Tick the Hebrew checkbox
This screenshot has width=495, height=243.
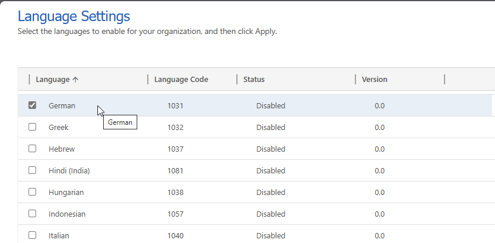32,149
